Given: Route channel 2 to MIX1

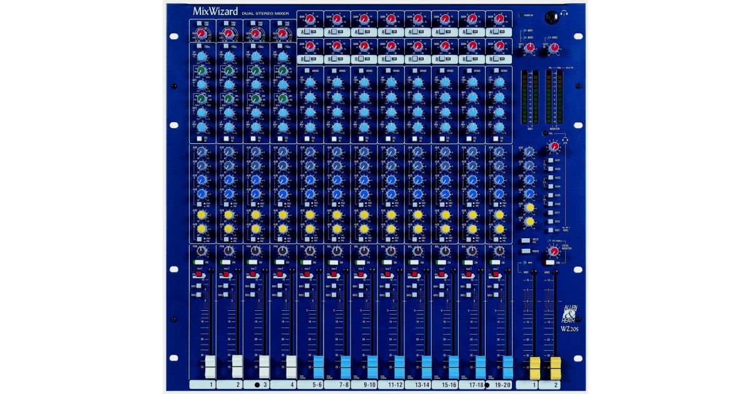Looking at the screenshot, I should point(226,285).
